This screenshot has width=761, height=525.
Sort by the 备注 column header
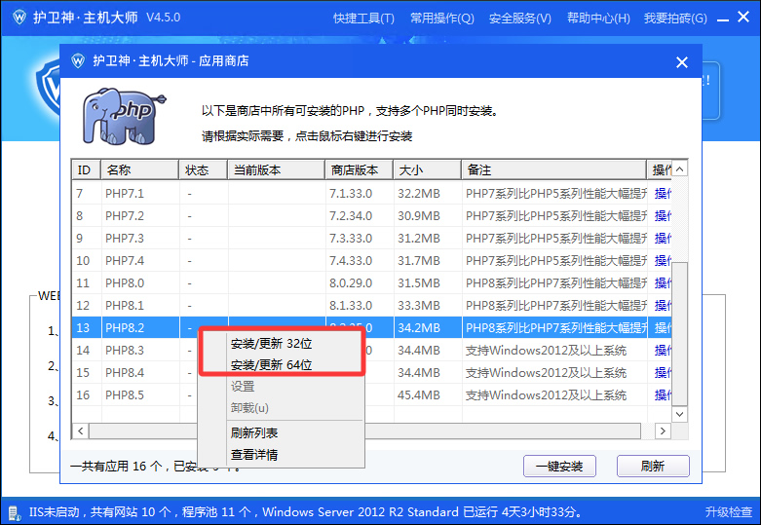click(x=553, y=169)
